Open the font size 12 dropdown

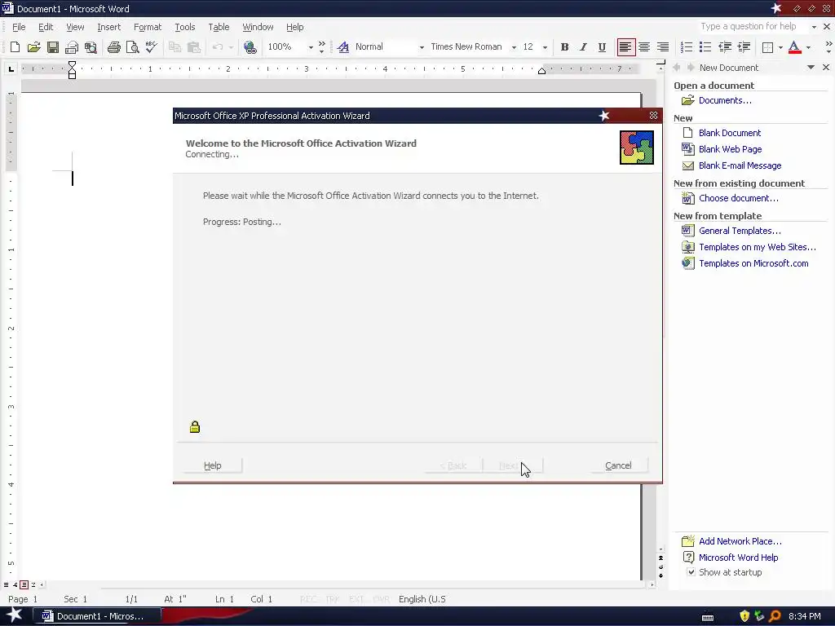tap(545, 47)
